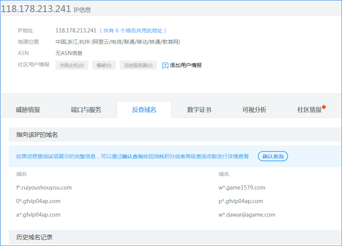Open the 威胁情报 tab
The width and height of the screenshot is (342, 246).
28,110
